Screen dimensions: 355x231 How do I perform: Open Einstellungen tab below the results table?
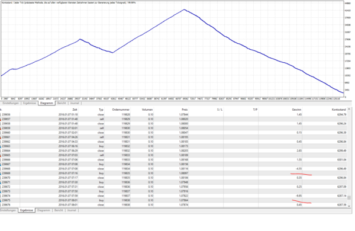point(8,210)
